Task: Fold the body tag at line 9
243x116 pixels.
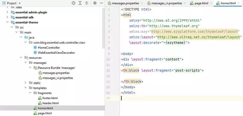Action: (x=120, y=54)
